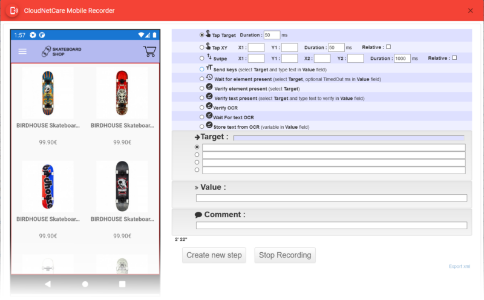Click the Stop Recording button
484x300 pixels.
tap(285, 255)
